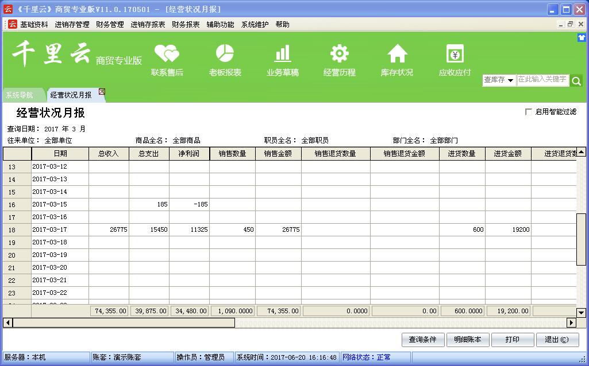Click the 查询条件 button
Image resolution: width=589 pixels, height=366 pixels.
click(x=422, y=340)
